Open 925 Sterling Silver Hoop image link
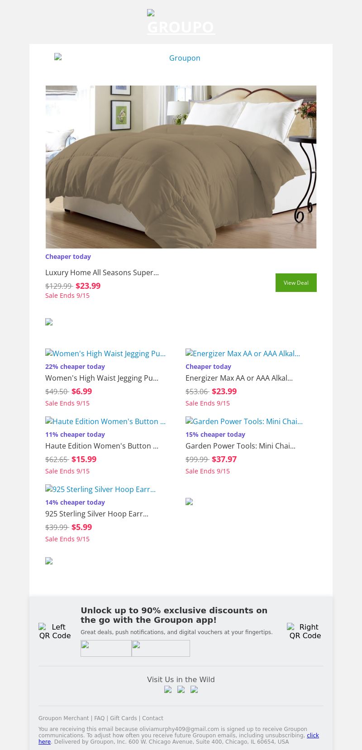Screen dimensions: 362x750 pyautogui.click(x=100, y=489)
